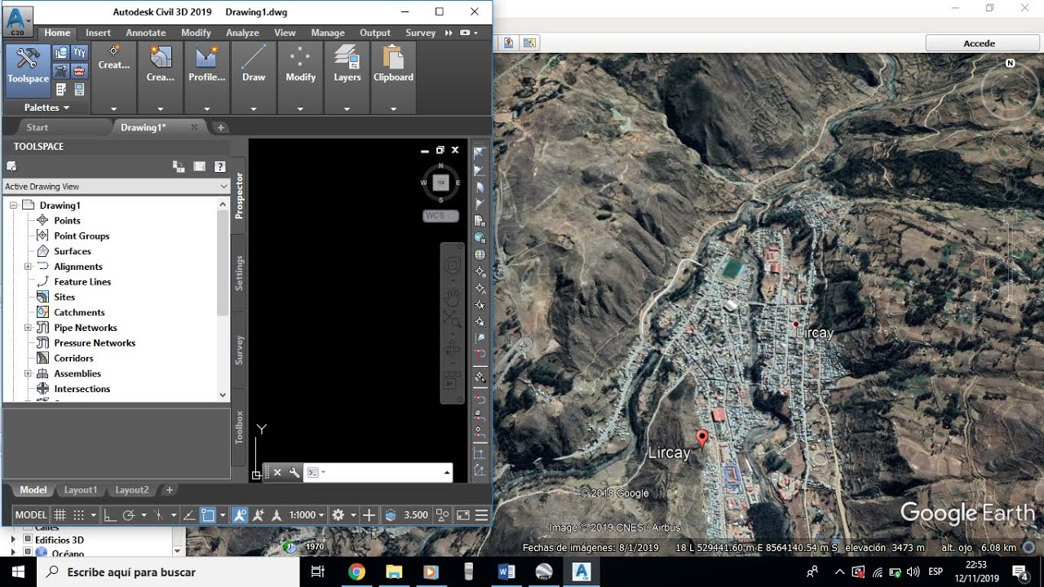Select the Settings tab in Toolspace

[239, 273]
